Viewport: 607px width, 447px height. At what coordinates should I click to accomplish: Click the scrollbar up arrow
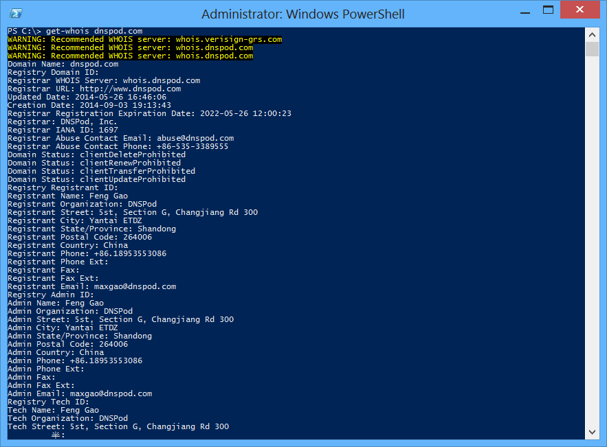592,34
